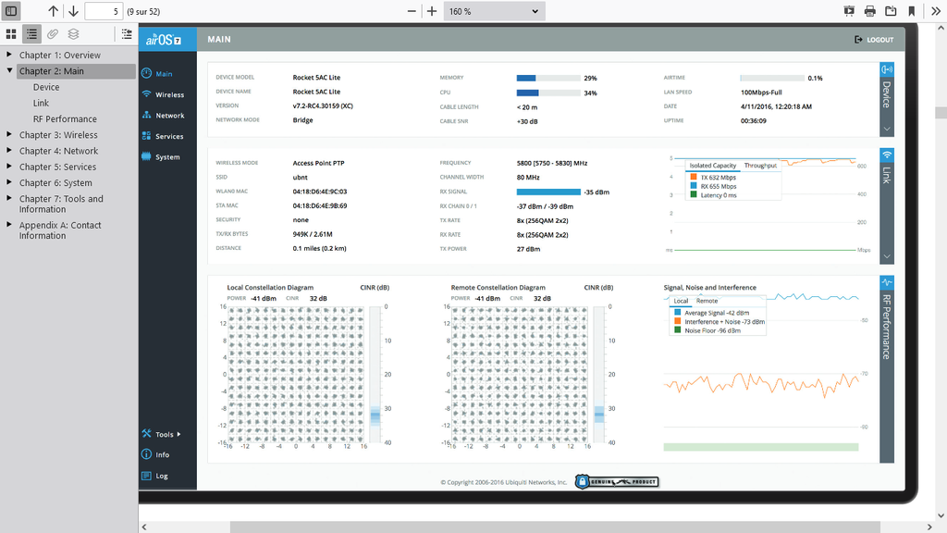Open the Device outline entry
This screenshot has width=947, height=533.
point(46,87)
